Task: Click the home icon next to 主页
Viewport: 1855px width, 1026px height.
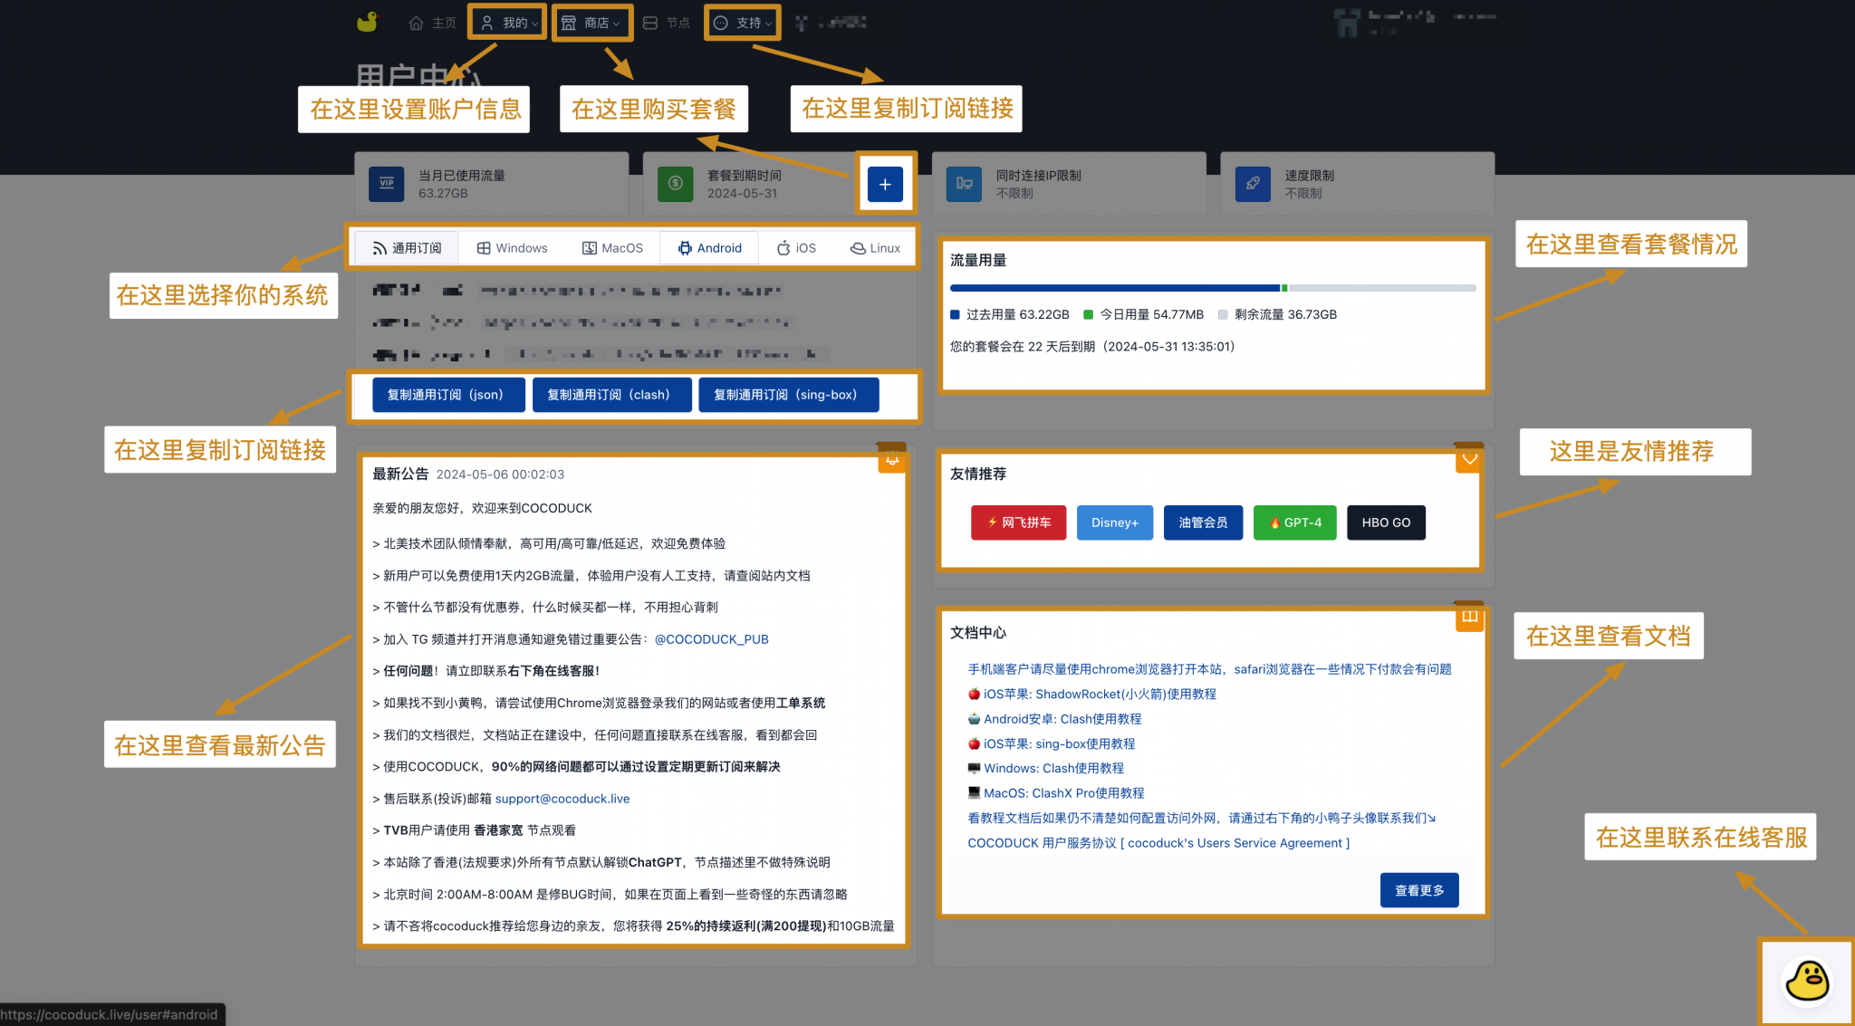Action: [416, 23]
